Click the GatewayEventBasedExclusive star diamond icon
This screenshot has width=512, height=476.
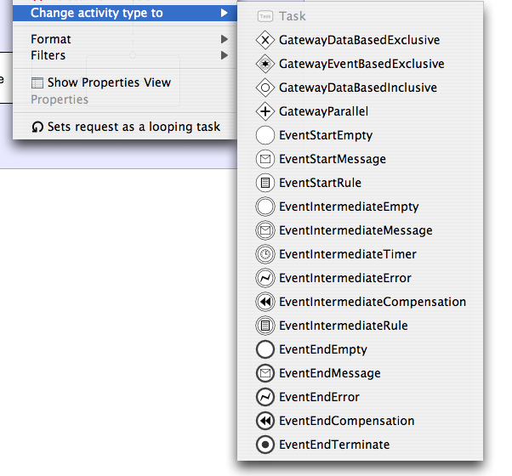(x=265, y=64)
